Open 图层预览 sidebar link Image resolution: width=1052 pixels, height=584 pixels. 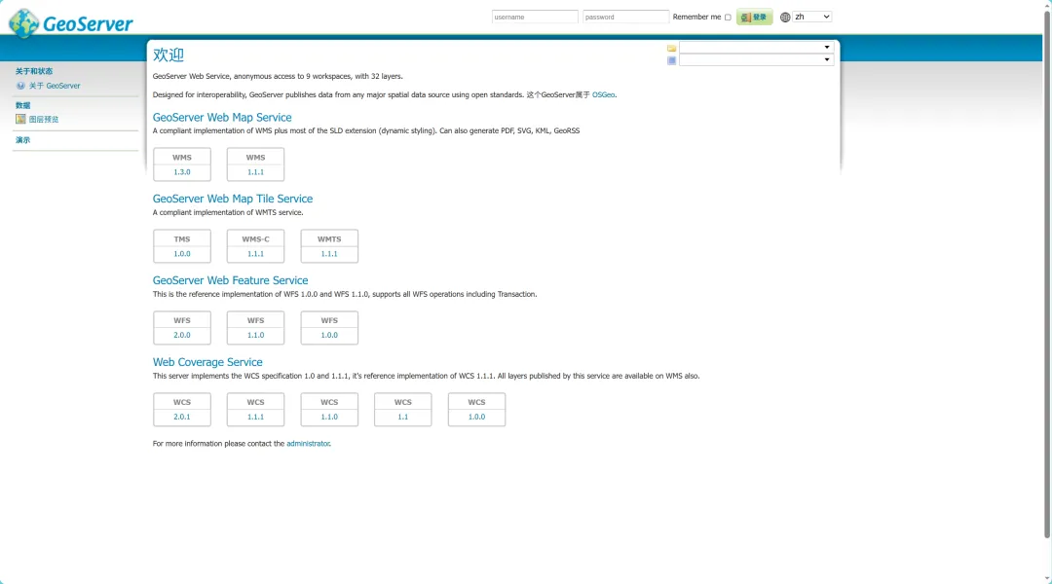pos(44,120)
